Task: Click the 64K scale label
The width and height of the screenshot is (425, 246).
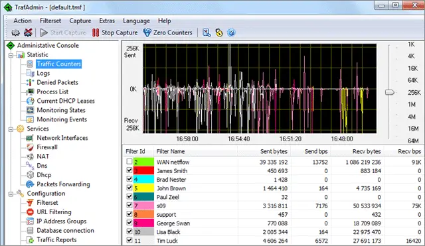Action: (x=413, y=80)
